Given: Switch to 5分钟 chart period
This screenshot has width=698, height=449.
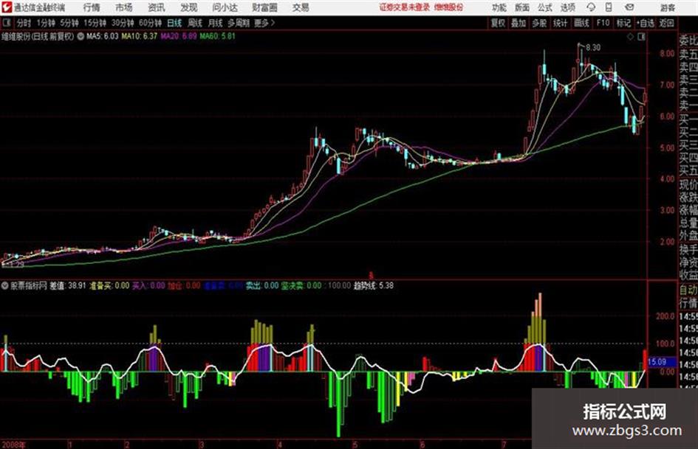Looking at the screenshot, I should 69,23.
